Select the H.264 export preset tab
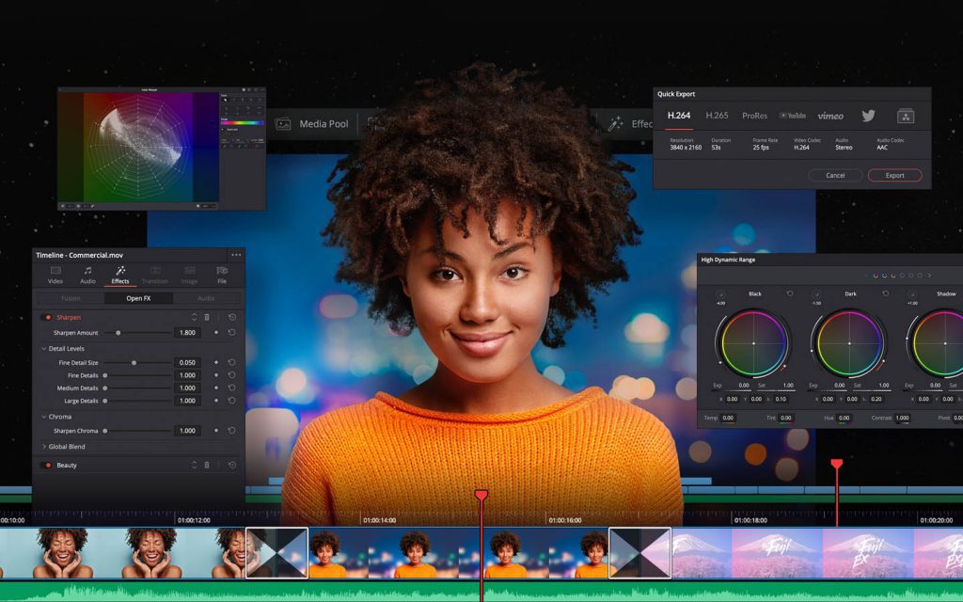The height and width of the screenshot is (602, 963). click(679, 116)
